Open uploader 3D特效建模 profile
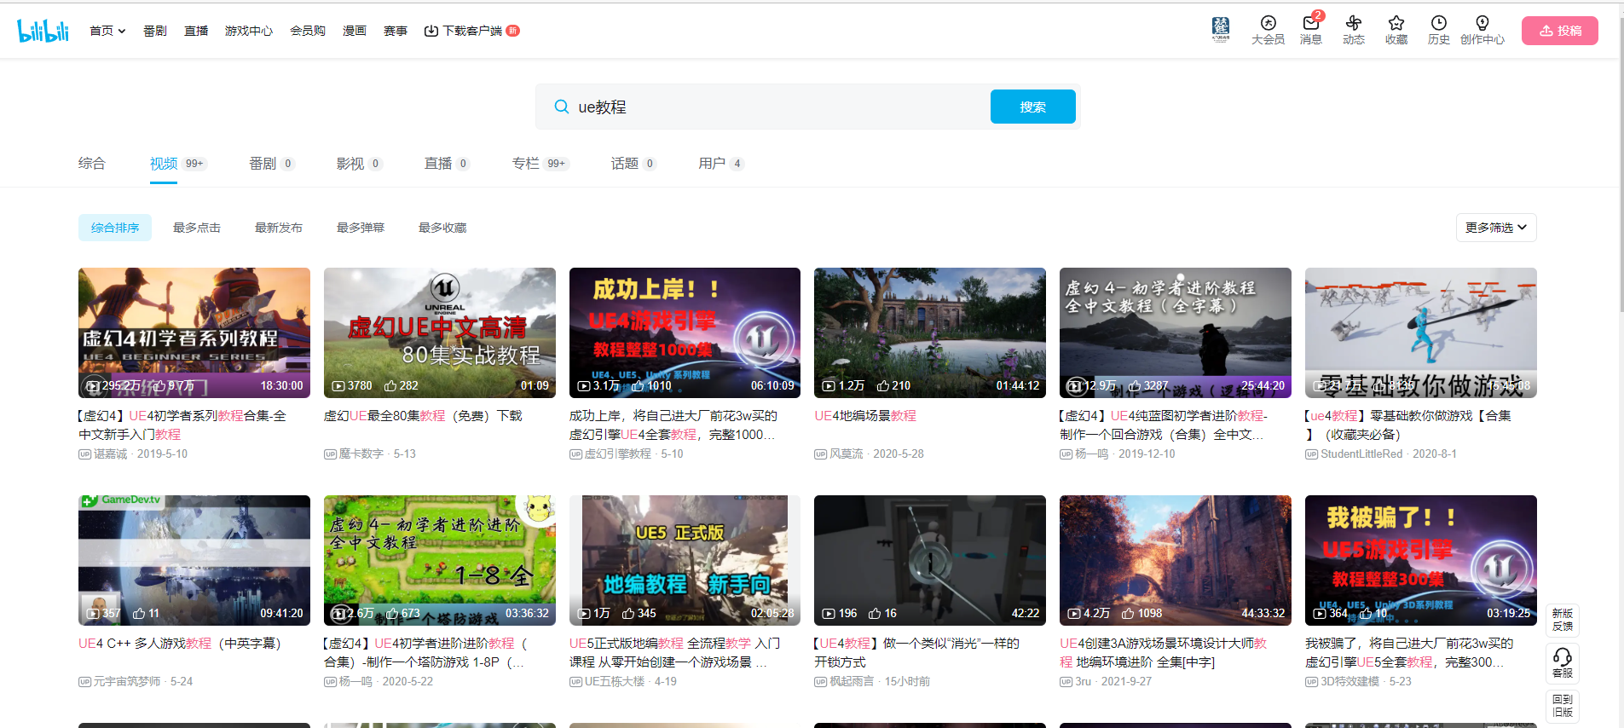The height and width of the screenshot is (728, 1624). click(1349, 682)
